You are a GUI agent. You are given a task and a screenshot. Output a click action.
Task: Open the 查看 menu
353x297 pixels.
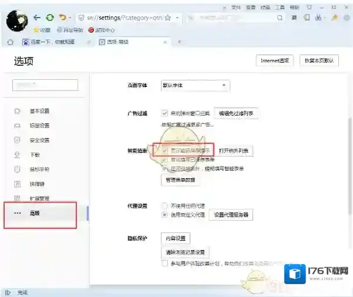point(251,8)
